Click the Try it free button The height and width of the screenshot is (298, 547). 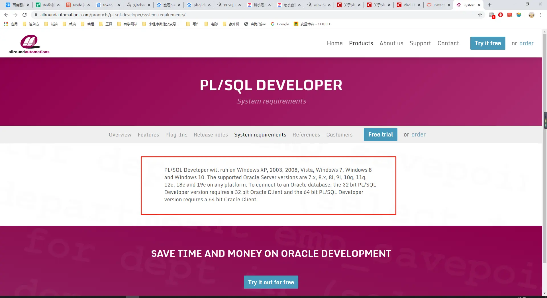tap(488, 43)
